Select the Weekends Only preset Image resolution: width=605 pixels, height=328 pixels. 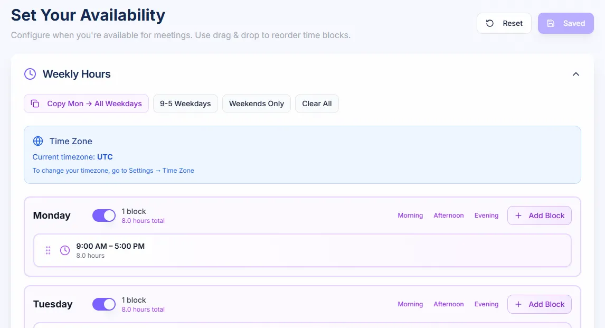pos(257,104)
